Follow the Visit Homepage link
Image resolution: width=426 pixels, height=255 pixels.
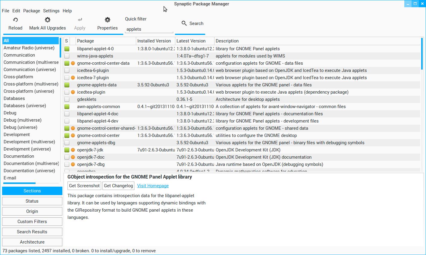(153, 186)
